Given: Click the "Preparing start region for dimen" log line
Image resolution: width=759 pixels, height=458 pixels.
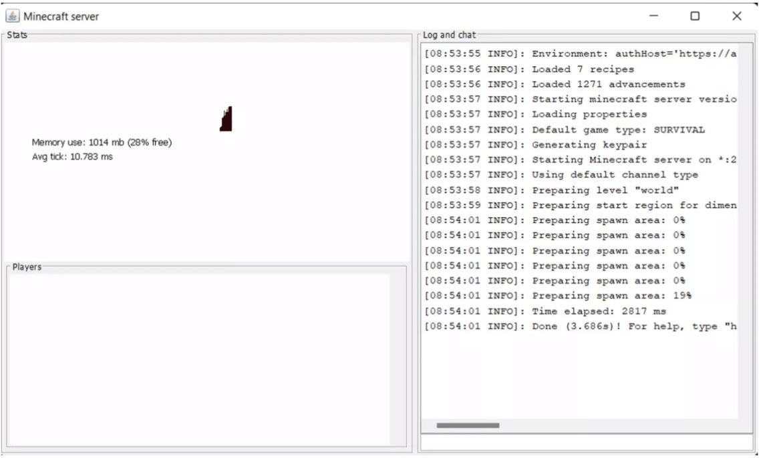Looking at the screenshot, I should pos(581,205).
